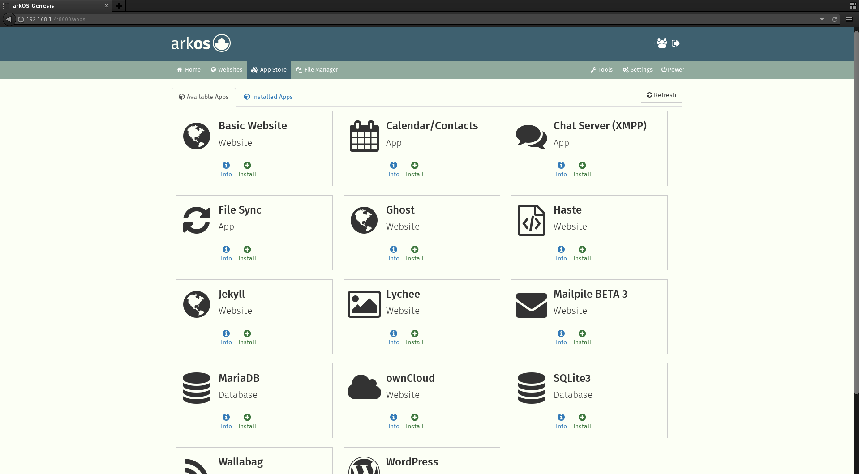
Task: Click Jekyll globe icon
Action: click(x=197, y=304)
